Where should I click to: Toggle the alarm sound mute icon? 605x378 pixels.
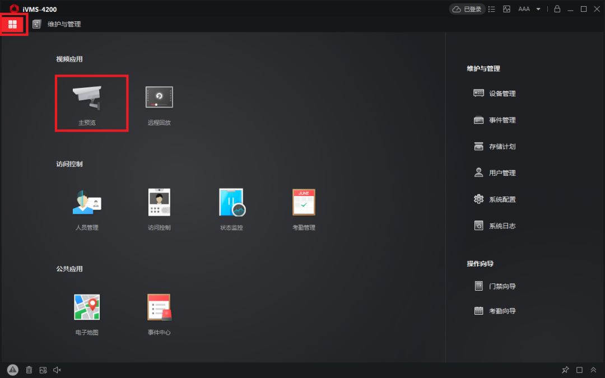click(57, 370)
